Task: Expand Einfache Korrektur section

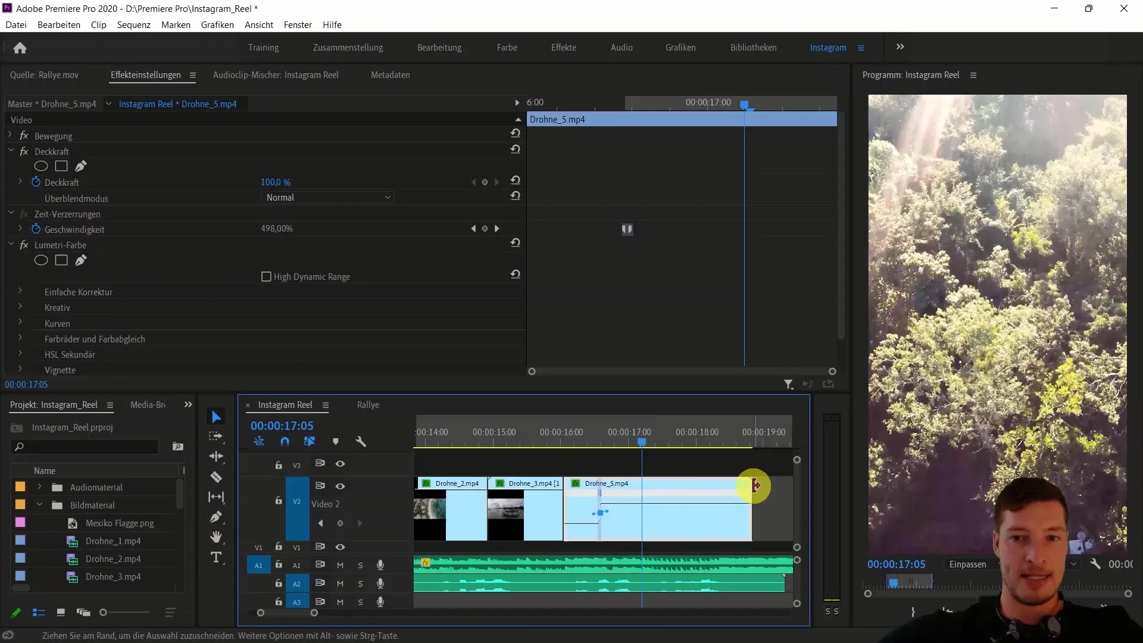Action: click(20, 291)
